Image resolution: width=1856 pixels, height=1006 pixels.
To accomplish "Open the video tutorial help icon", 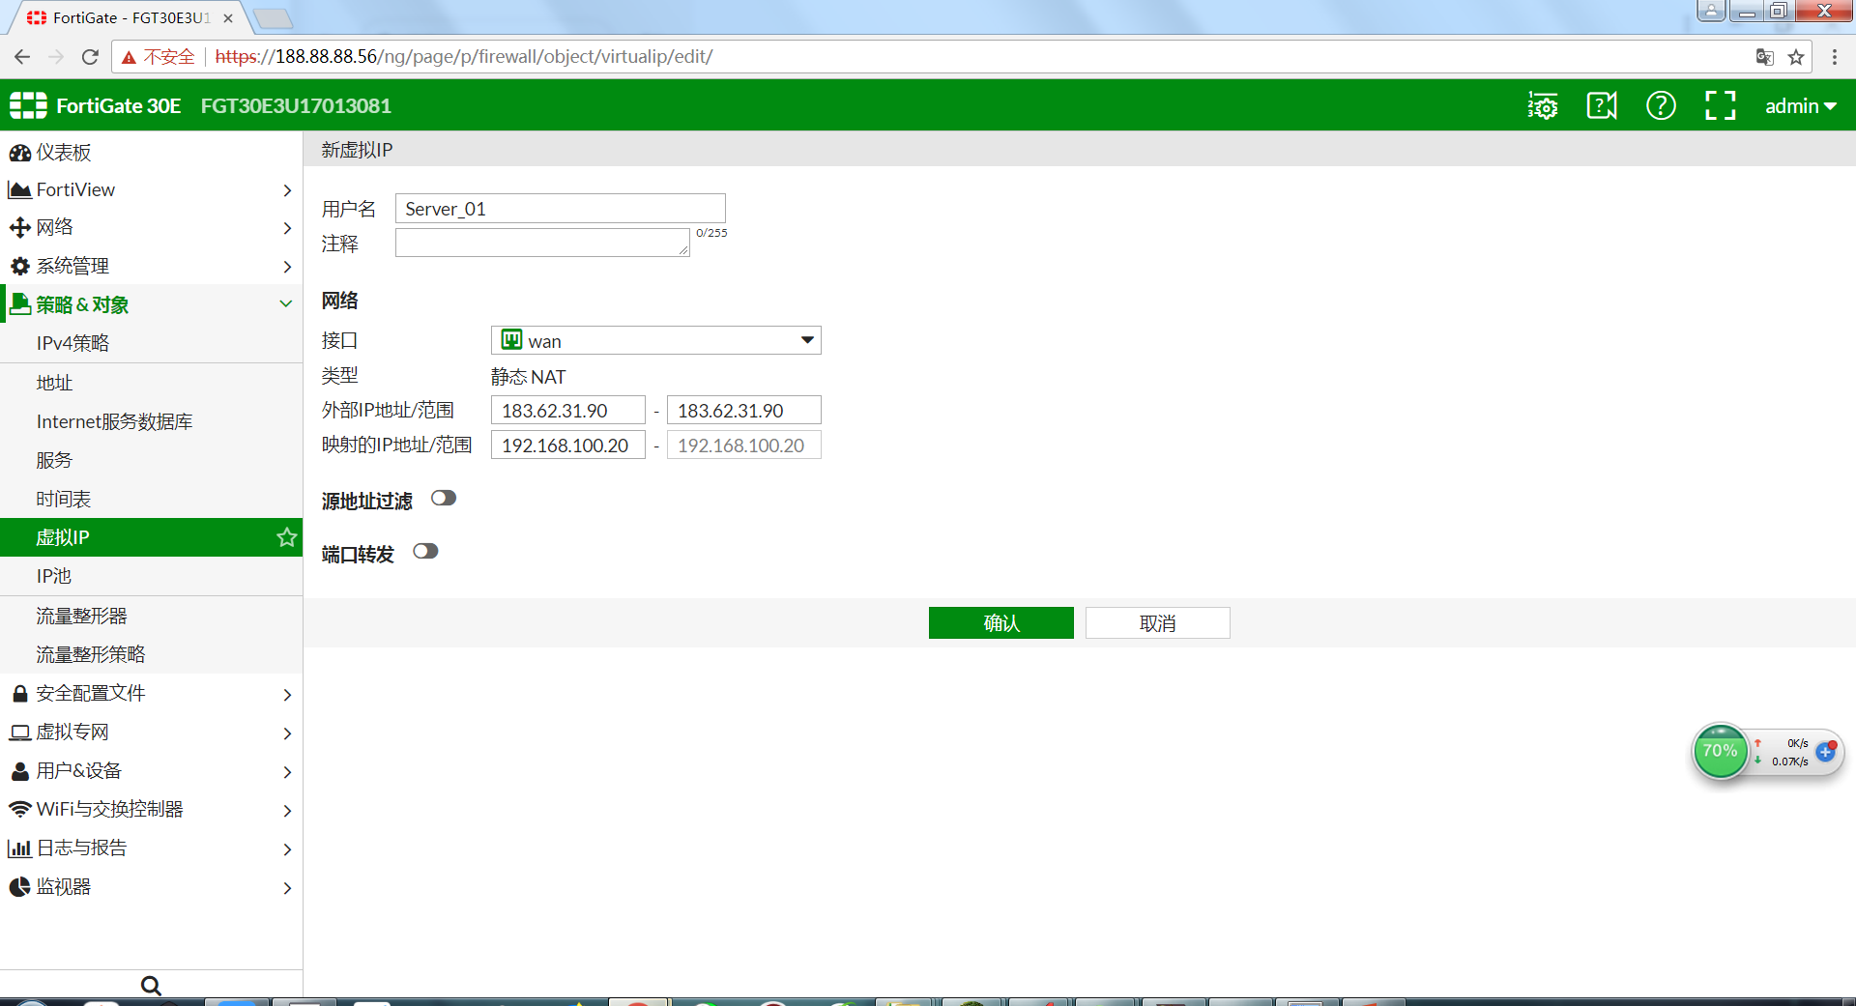I will (1602, 105).
